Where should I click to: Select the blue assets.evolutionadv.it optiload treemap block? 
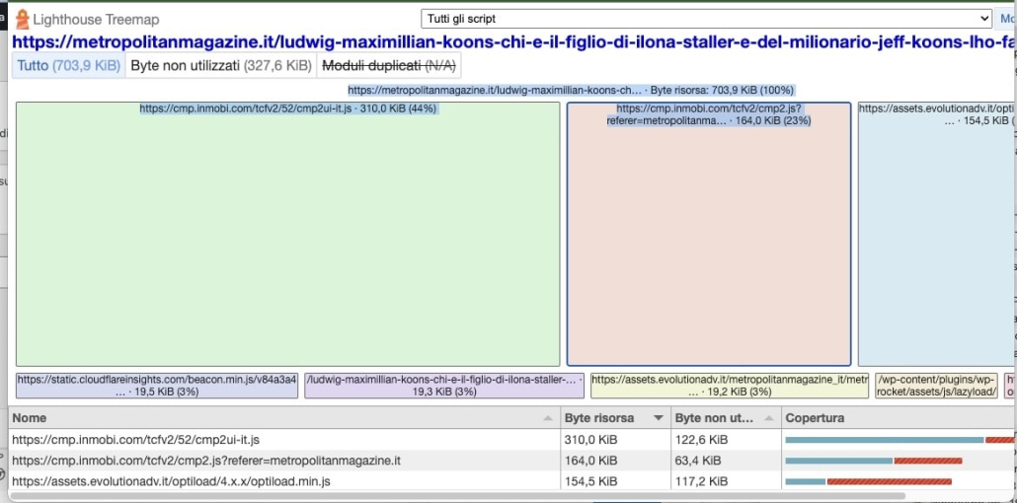pos(936,234)
